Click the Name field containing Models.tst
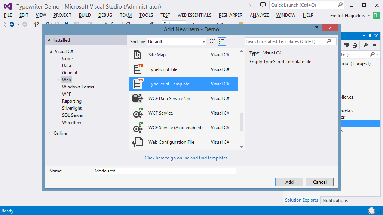The width and height of the screenshot is (383, 215). pos(165,171)
